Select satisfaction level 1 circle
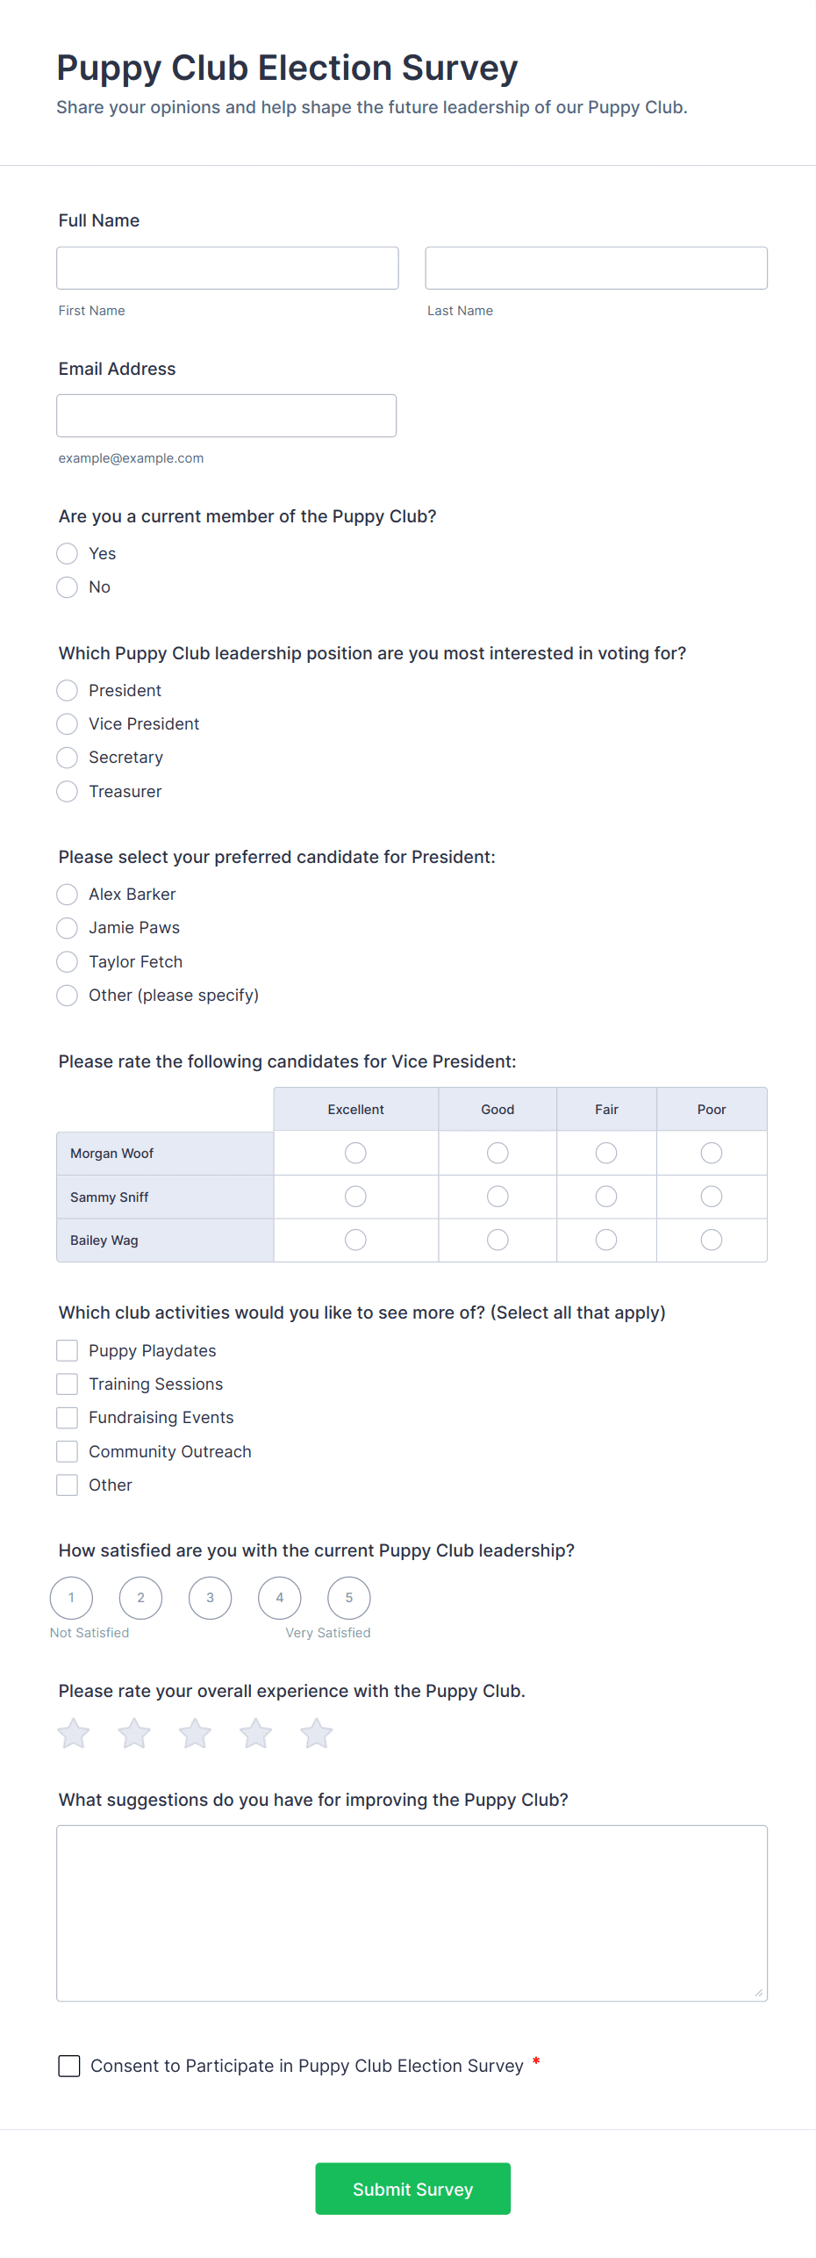The image size is (816, 2258). click(71, 1598)
